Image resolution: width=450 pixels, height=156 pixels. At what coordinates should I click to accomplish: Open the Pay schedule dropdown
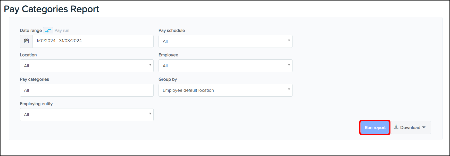pyautogui.click(x=225, y=41)
